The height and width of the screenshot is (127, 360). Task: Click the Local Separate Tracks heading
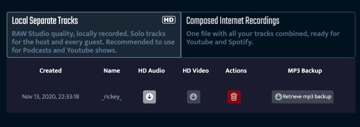[45, 21]
